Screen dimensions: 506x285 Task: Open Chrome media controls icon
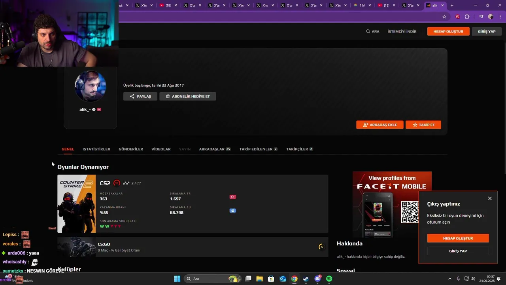[481, 17]
